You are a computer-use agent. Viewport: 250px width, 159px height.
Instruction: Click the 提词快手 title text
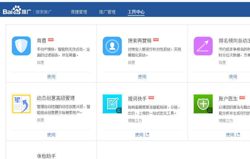click(137, 99)
